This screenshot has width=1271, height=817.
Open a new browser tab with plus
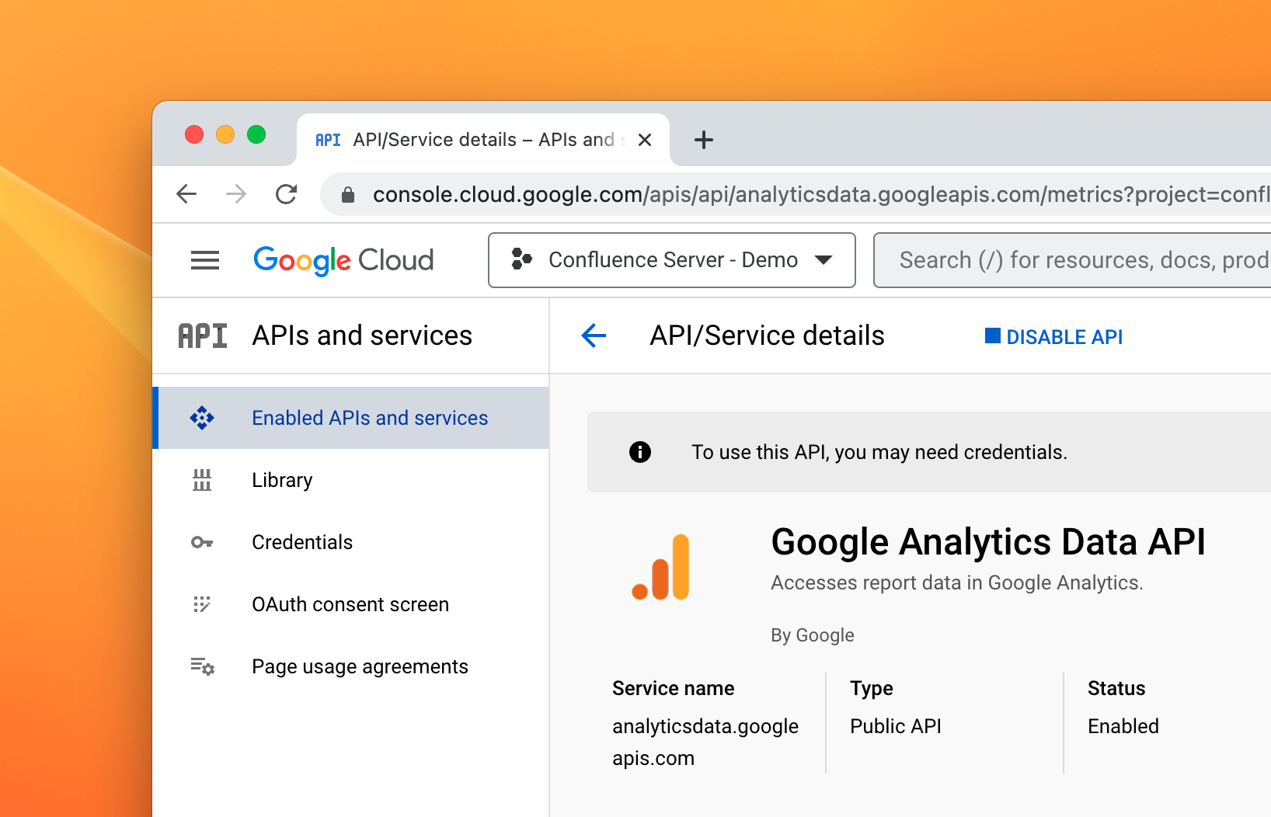tap(704, 140)
